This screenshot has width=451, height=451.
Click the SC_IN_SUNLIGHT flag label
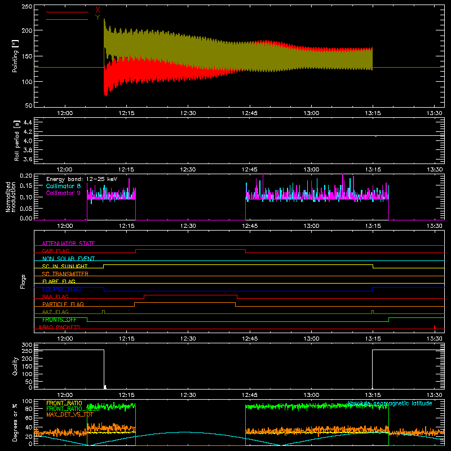65,266
